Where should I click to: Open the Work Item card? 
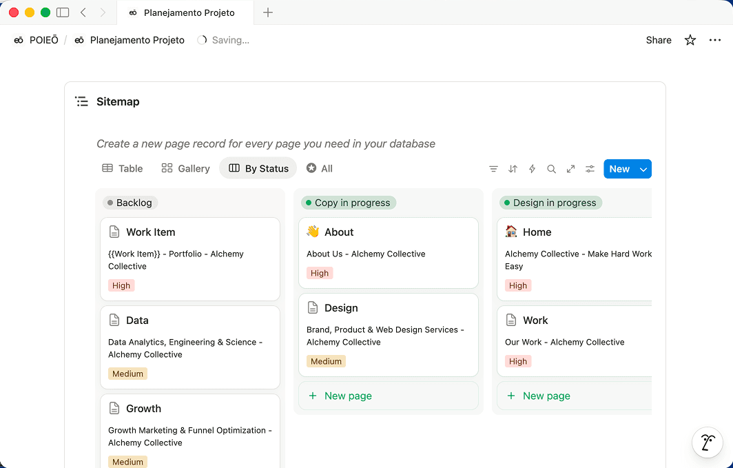point(190,259)
